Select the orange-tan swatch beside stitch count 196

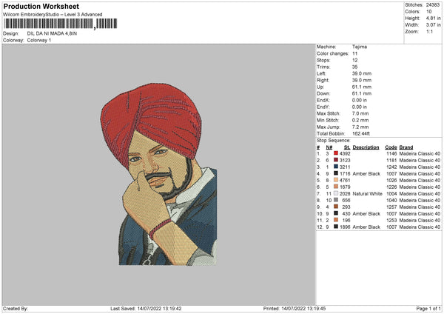point(336,220)
